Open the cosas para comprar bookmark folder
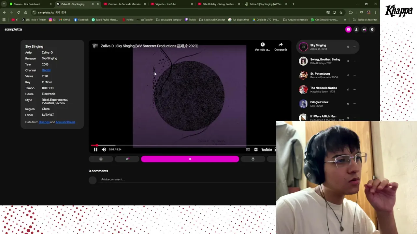 pos(169,20)
